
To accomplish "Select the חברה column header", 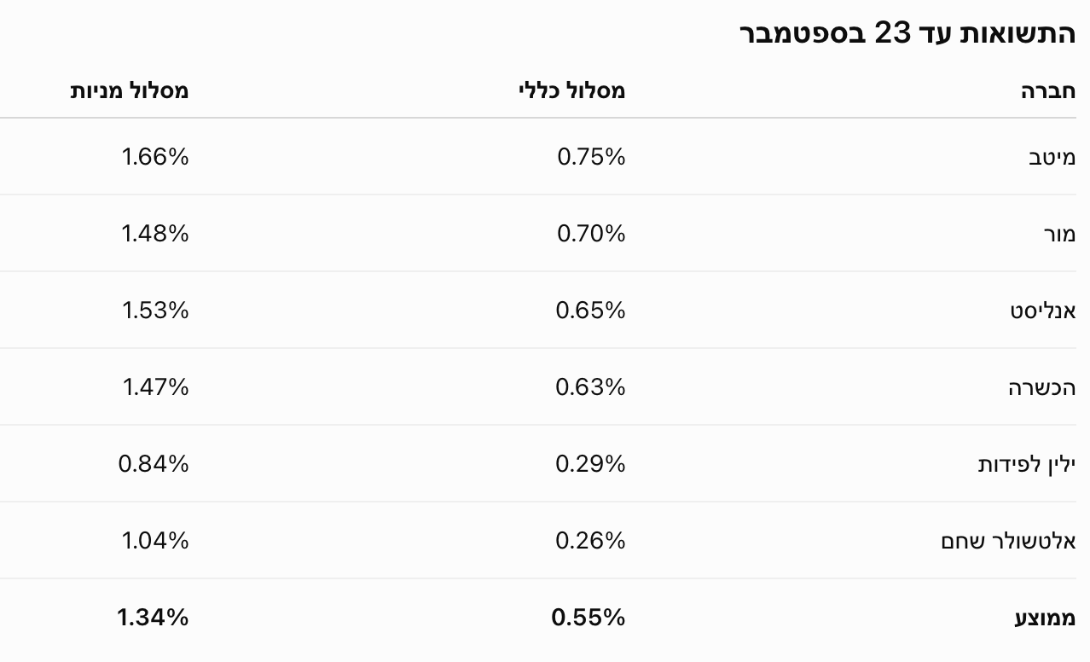I will [x=1048, y=91].
